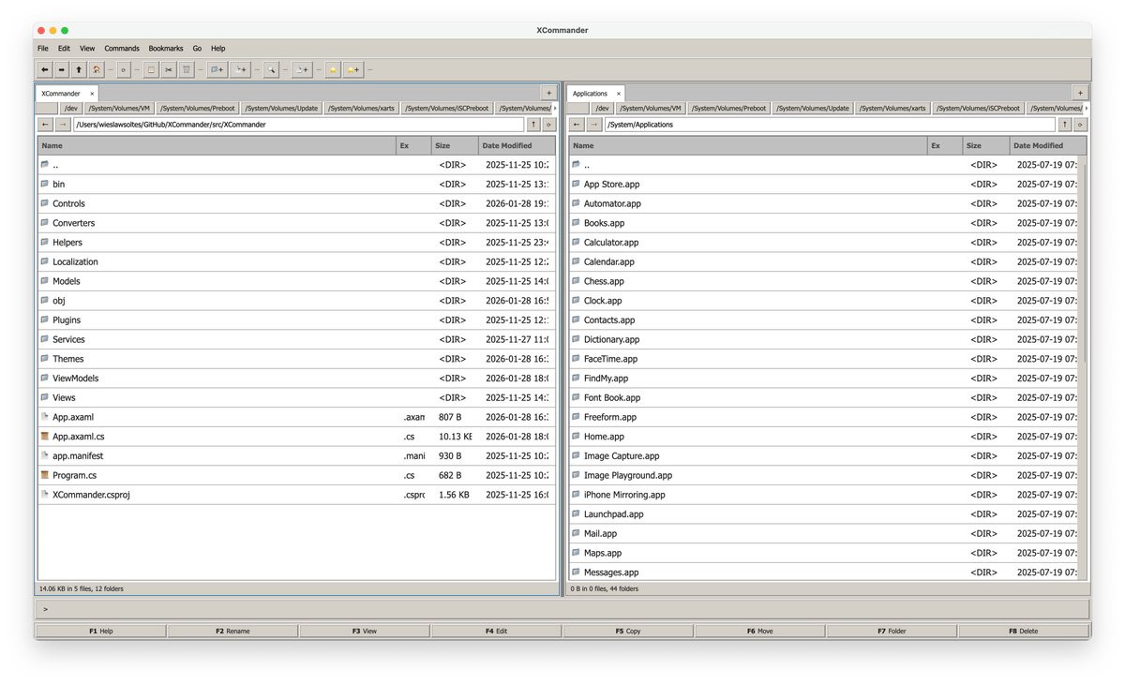The width and height of the screenshot is (1125, 684).
Task: Click F2 Rename button
Action: (x=232, y=632)
